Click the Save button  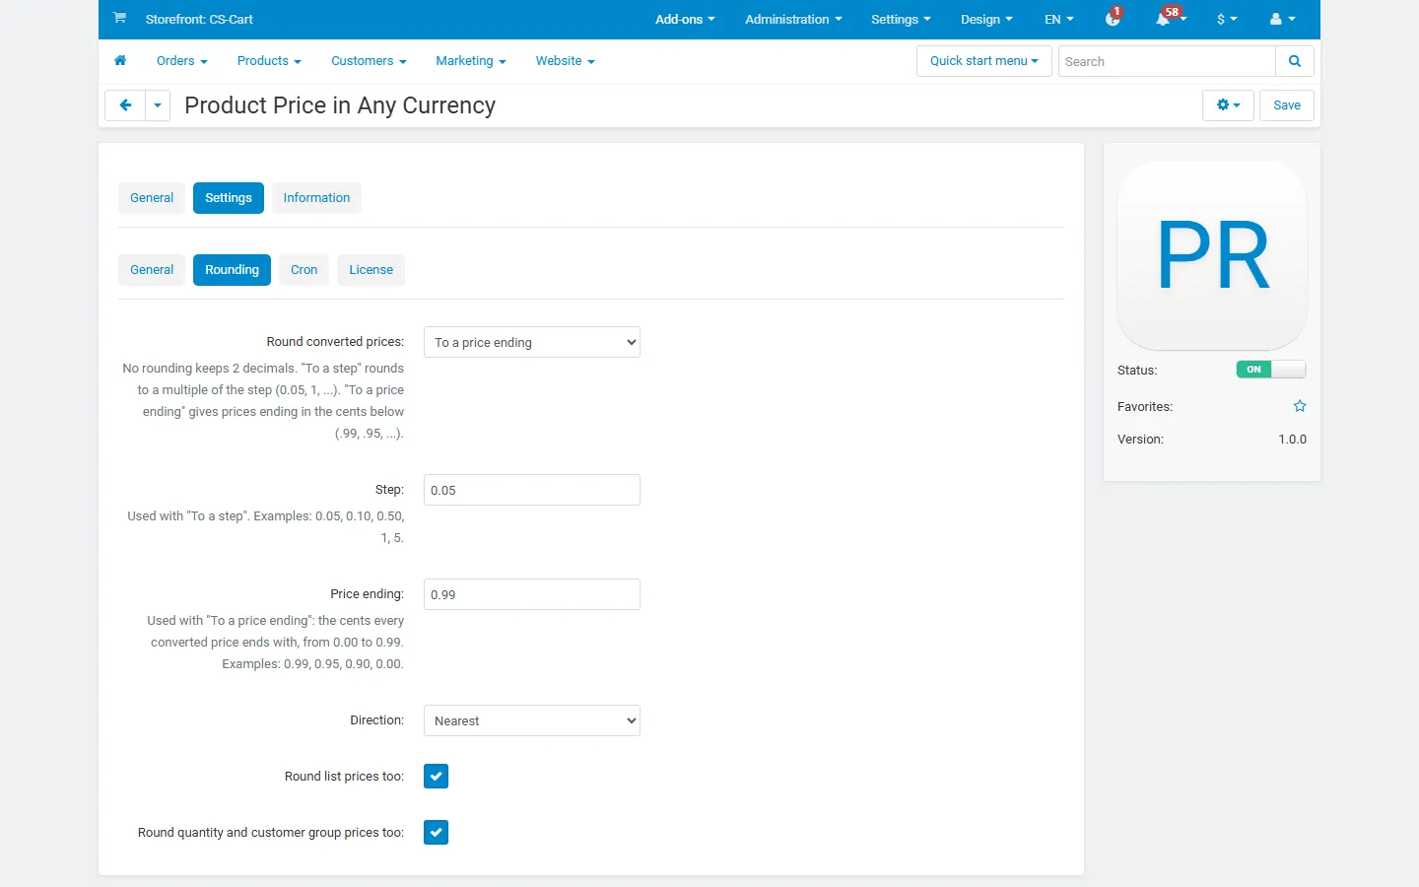1287,105
